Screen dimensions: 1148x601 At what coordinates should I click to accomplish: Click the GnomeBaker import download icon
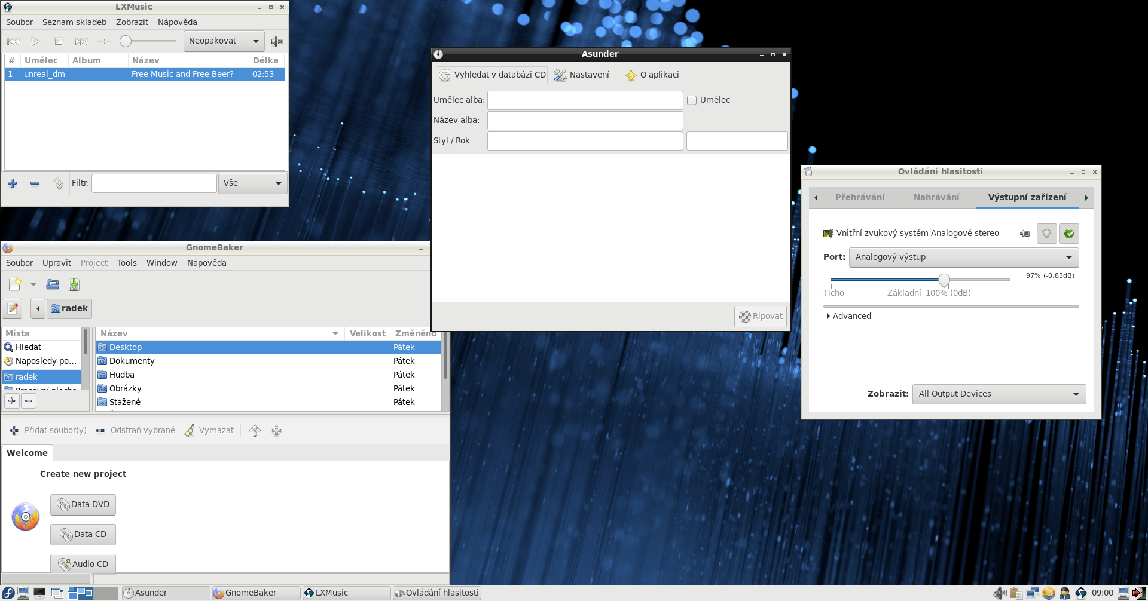74,284
